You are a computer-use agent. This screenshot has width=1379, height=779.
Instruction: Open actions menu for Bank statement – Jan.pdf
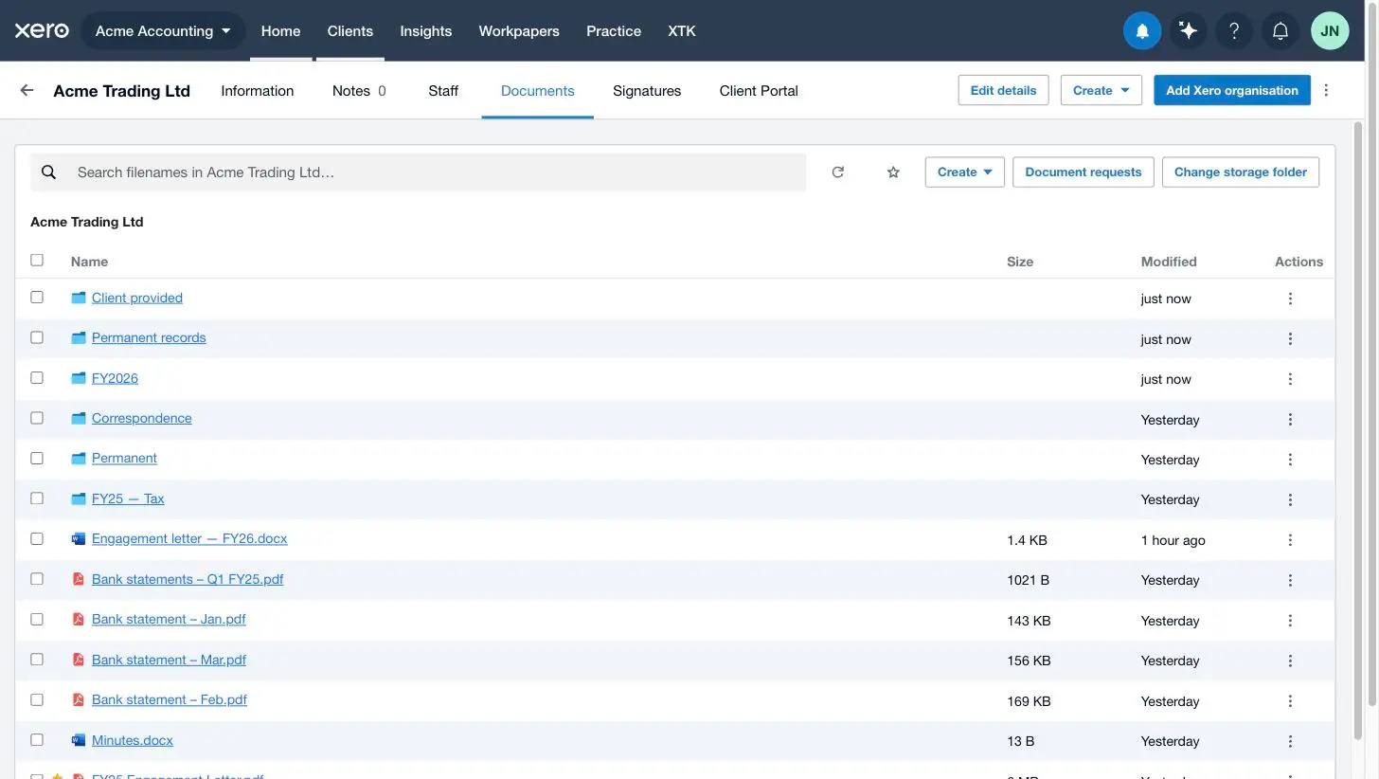tap(1290, 621)
